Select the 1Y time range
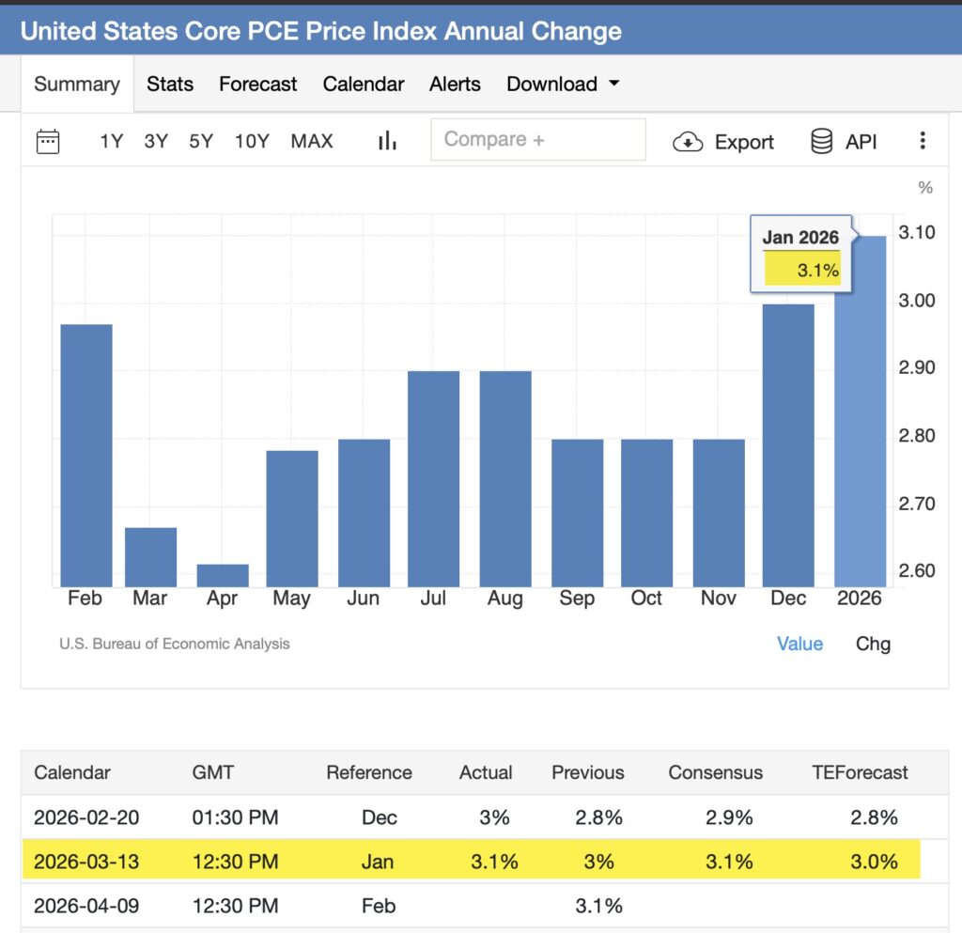The width and height of the screenshot is (962, 933). (111, 141)
